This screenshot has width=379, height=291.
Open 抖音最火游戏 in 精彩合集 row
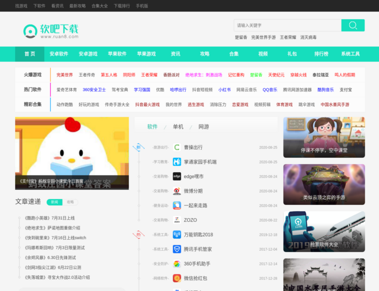click(x=148, y=105)
